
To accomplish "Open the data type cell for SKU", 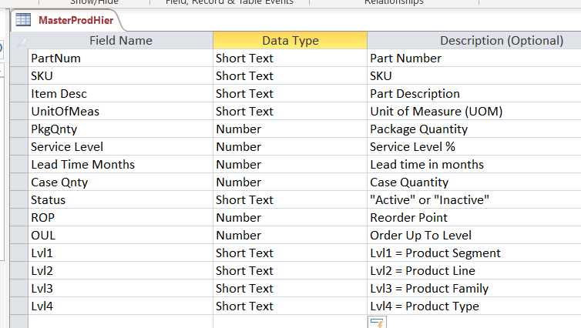I will click(290, 76).
